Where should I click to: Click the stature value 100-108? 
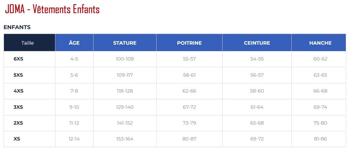[125, 59]
